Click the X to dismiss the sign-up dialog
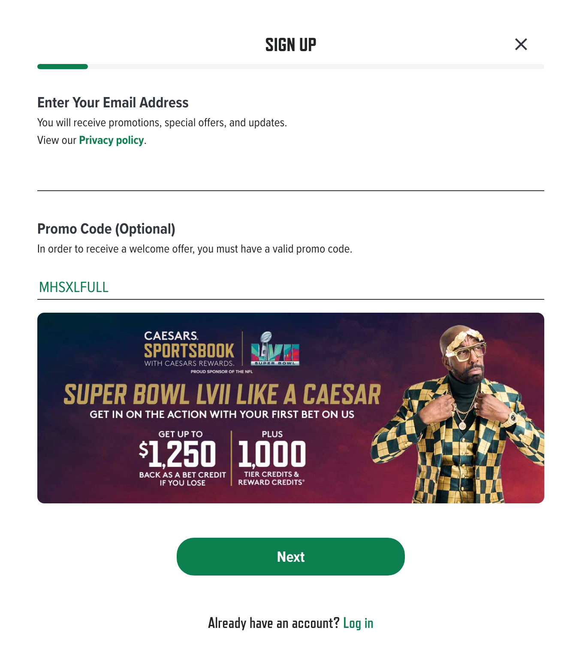The height and width of the screenshot is (664, 579). (522, 44)
